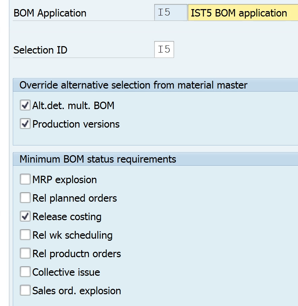Viewport: 298px width, 306px height.
Task: Select the IST5 BOM application description field
Action: click(x=243, y=12)
